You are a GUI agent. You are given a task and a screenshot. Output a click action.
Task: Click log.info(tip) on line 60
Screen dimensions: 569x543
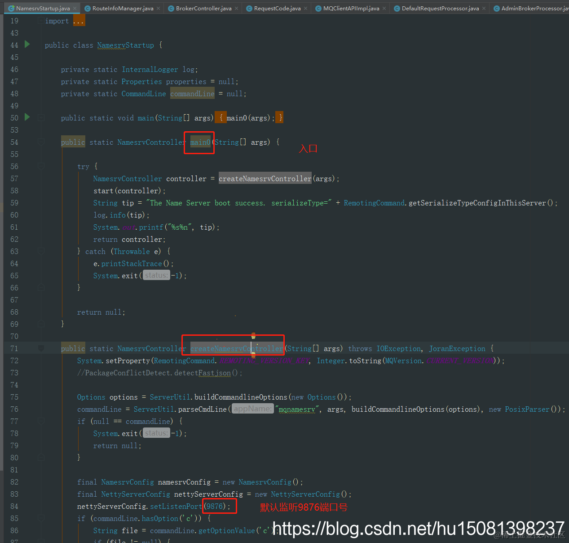[x=121, y=215]
